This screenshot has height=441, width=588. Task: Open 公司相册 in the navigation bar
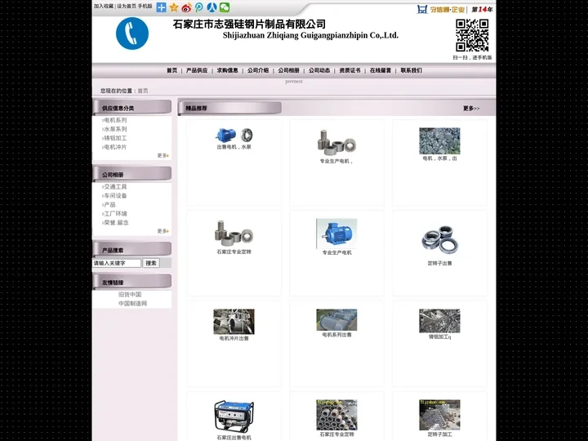[288, 70]
